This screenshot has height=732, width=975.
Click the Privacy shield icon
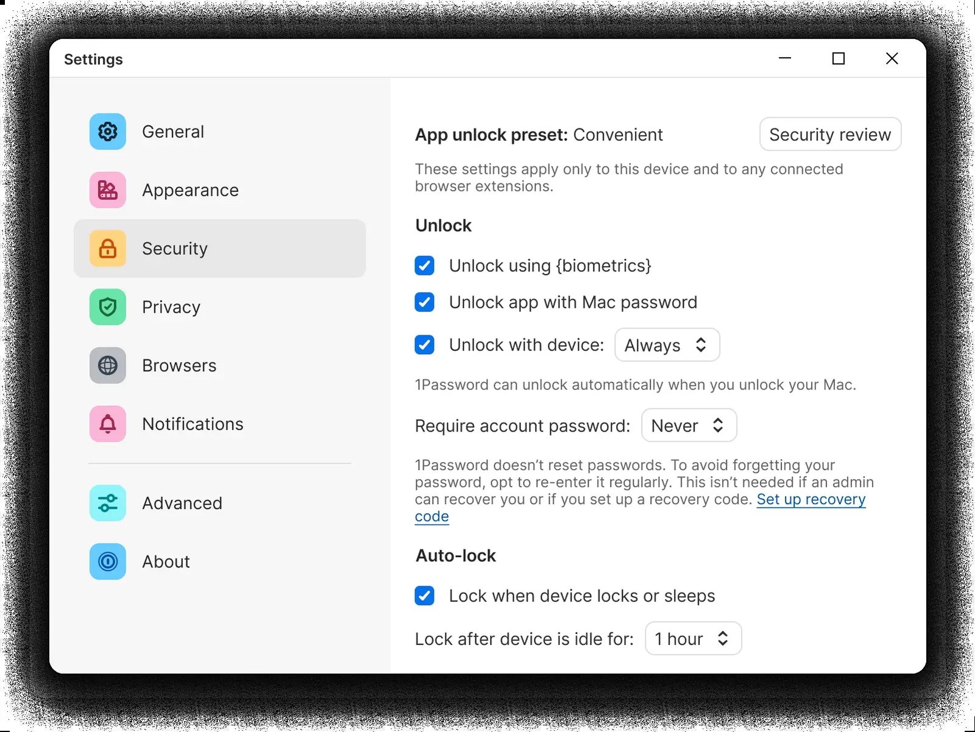tap(107, 307)
